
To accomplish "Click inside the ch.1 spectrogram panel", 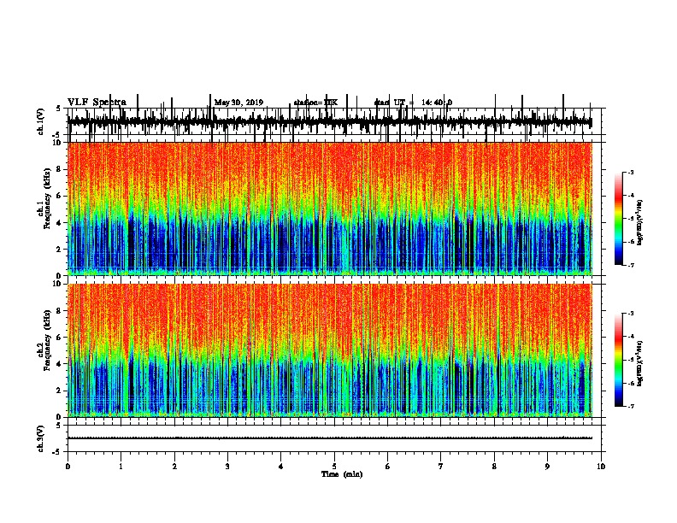I will 329,209.
